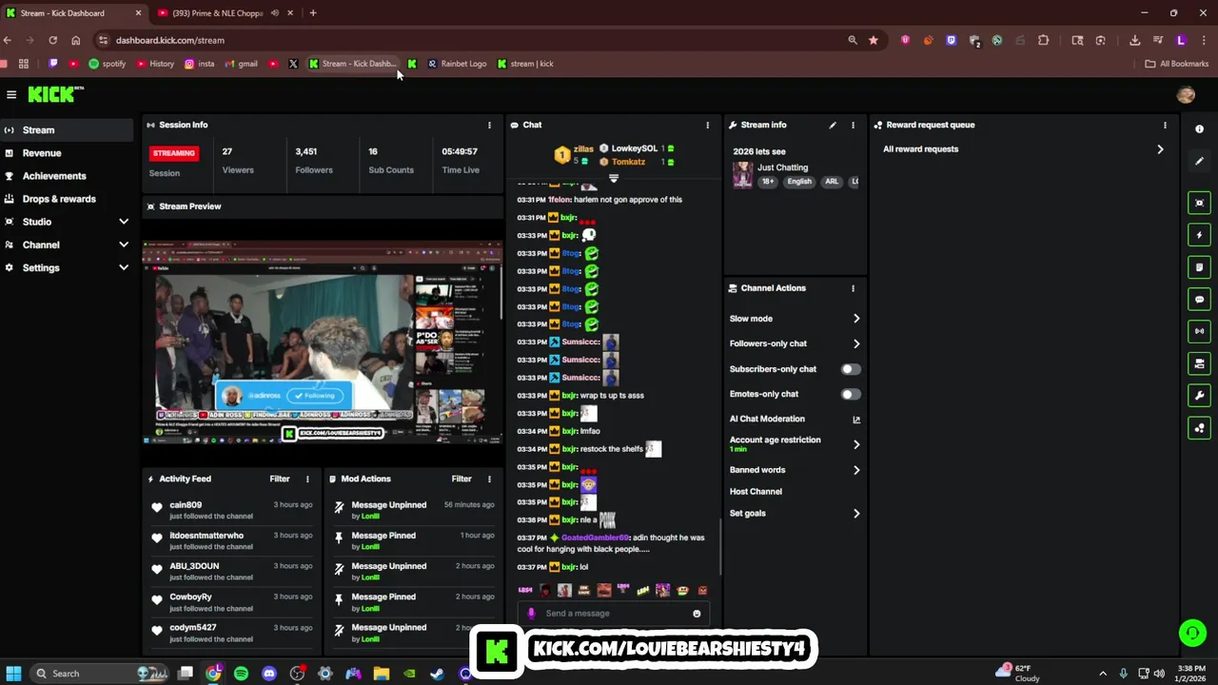The height and width of the screenshot is (685, 1218).
Task: Click the edit layout pencil in right sidebar
Action: 1199,161
